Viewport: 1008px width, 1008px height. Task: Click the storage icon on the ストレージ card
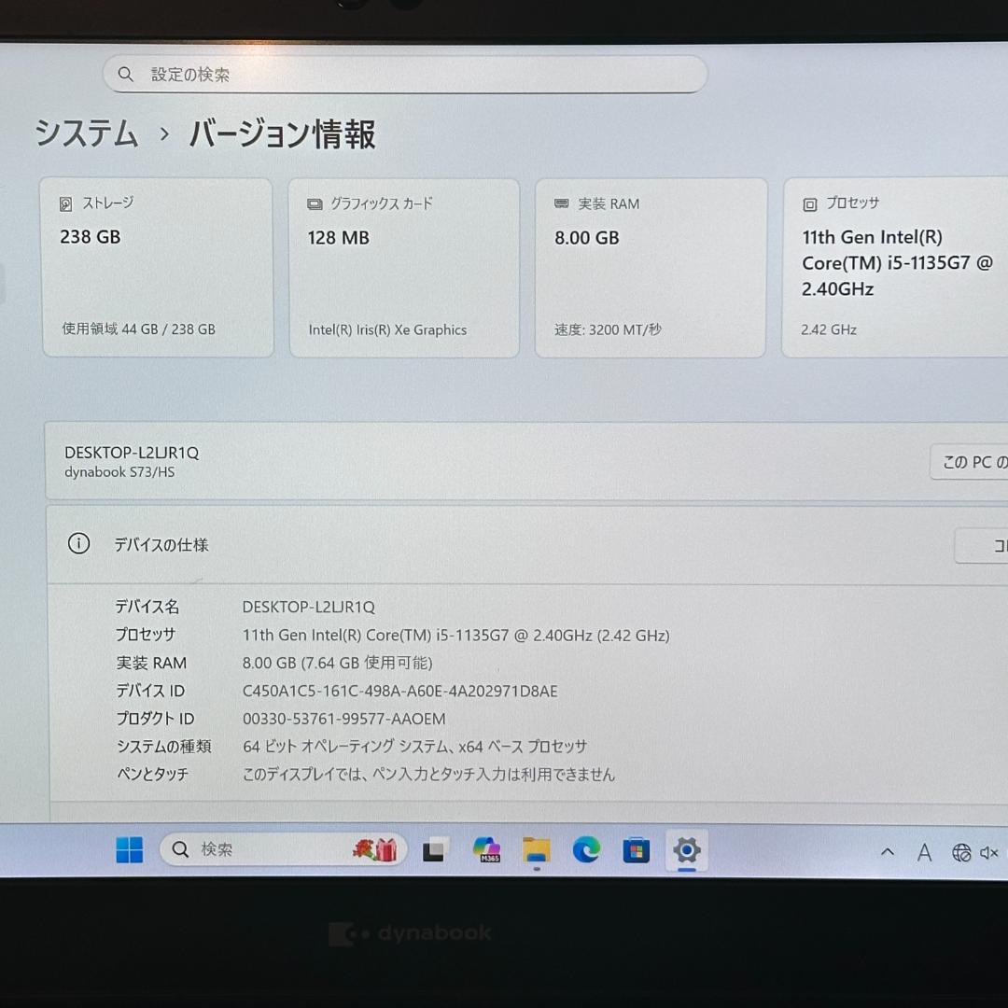(x=64, y=203)
